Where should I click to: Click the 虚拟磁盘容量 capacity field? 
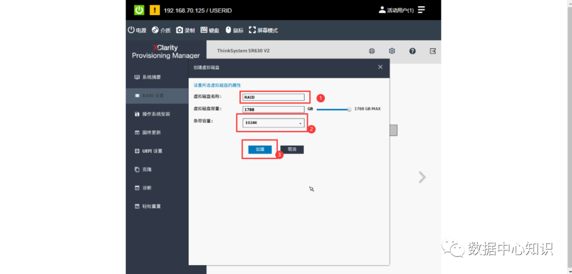tap(274, 109)
